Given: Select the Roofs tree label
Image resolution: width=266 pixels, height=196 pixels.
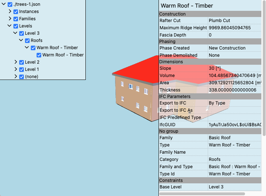Looking at the screenshot, I should pos(37,41).
